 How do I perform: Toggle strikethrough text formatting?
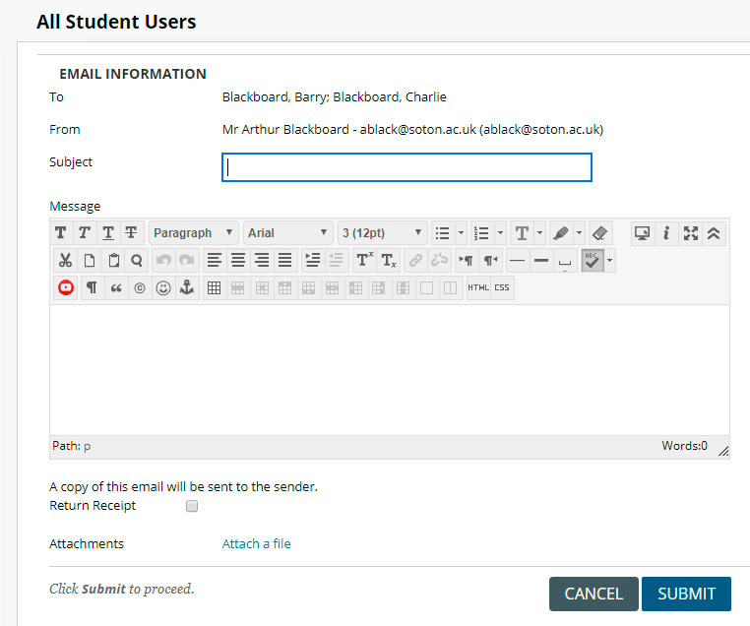coord(131,233)
